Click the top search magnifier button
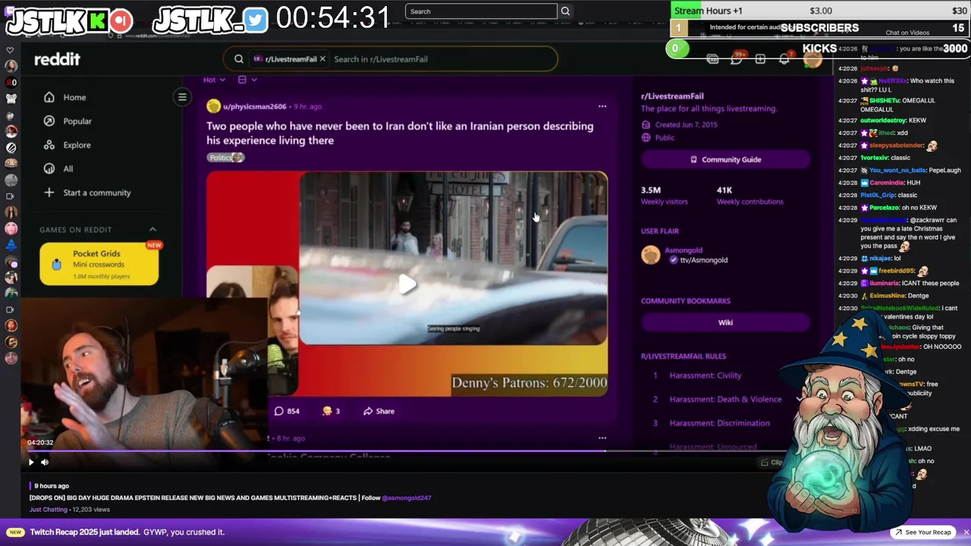The height and width of the screenshot is (546, 971). 565,11
